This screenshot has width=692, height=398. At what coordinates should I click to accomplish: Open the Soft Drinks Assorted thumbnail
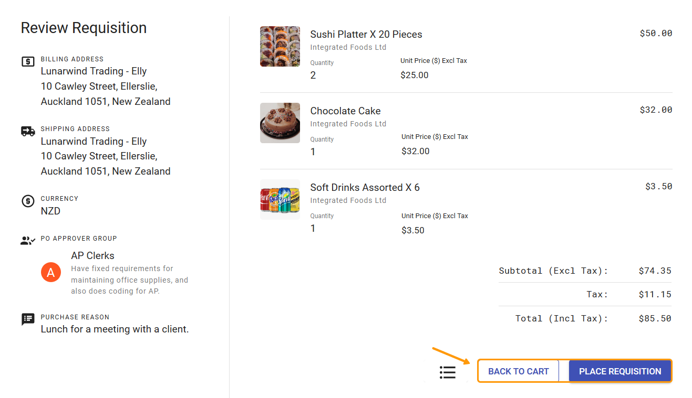click(280, 200)
